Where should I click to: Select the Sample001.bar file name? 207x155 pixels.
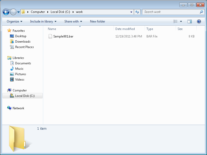(63, 36)
